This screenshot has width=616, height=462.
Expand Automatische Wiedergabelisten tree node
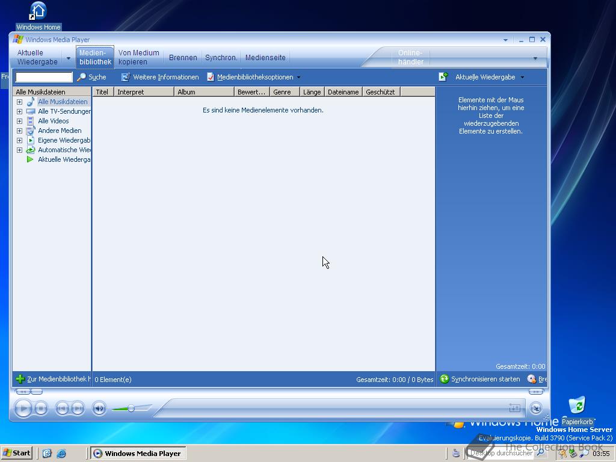pos(19,150)
